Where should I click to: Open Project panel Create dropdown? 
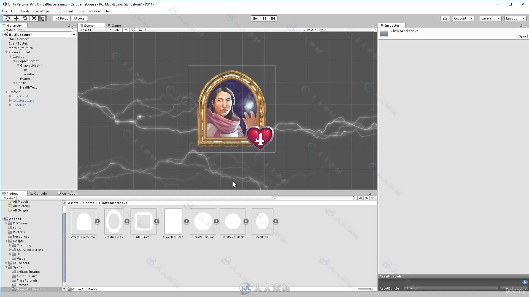[x=9, y=198]
